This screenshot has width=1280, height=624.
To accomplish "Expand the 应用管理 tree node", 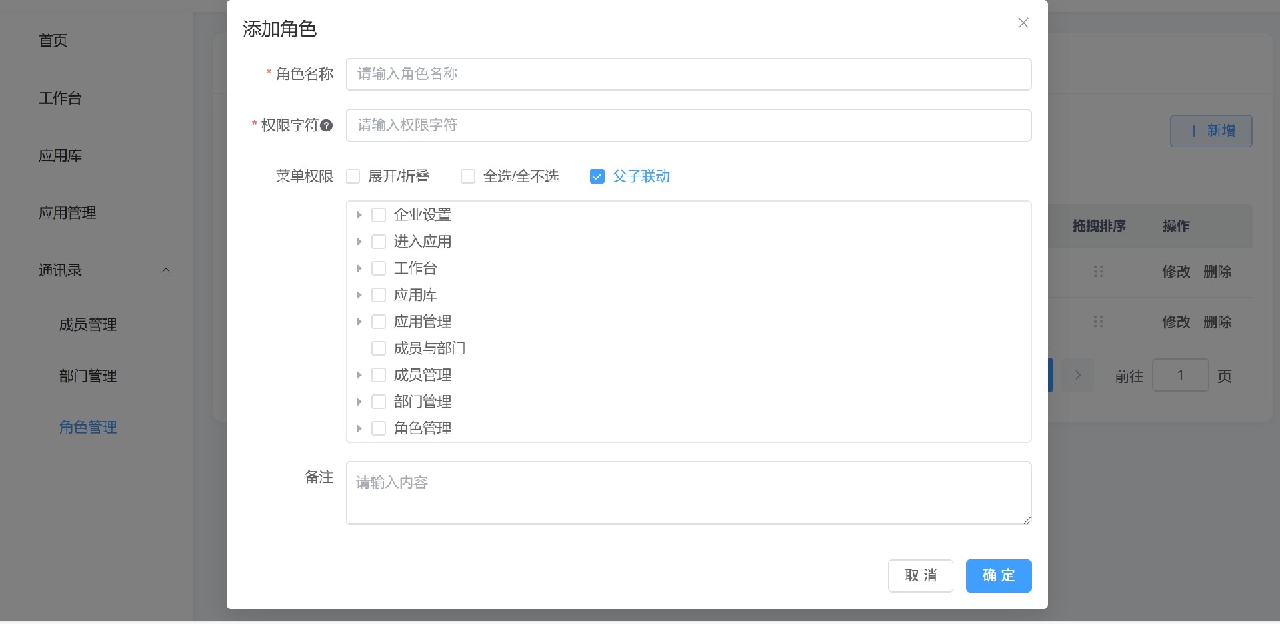I will [x=359, y=321].
